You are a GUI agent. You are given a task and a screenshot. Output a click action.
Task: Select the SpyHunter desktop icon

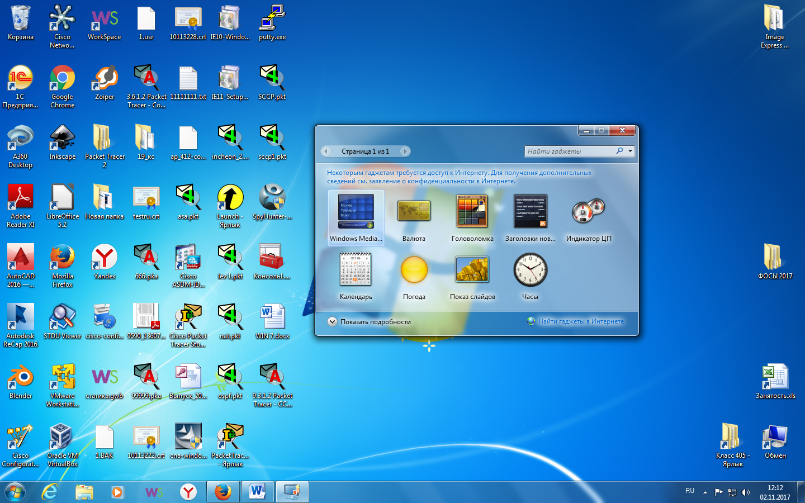tap(272, 203)
